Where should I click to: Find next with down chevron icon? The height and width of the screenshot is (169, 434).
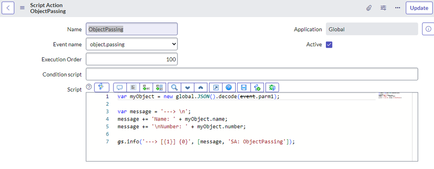tap(188, 87)
